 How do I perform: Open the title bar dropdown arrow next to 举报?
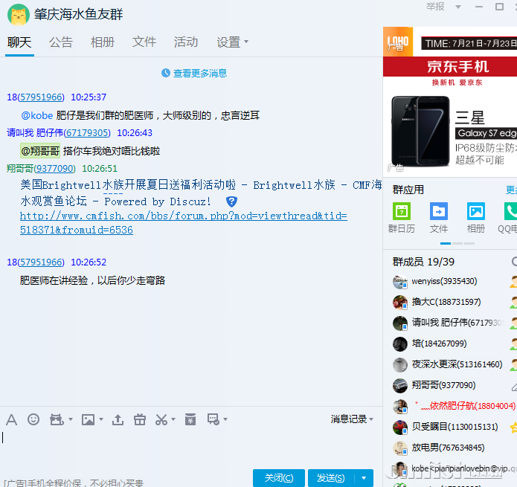458,7
